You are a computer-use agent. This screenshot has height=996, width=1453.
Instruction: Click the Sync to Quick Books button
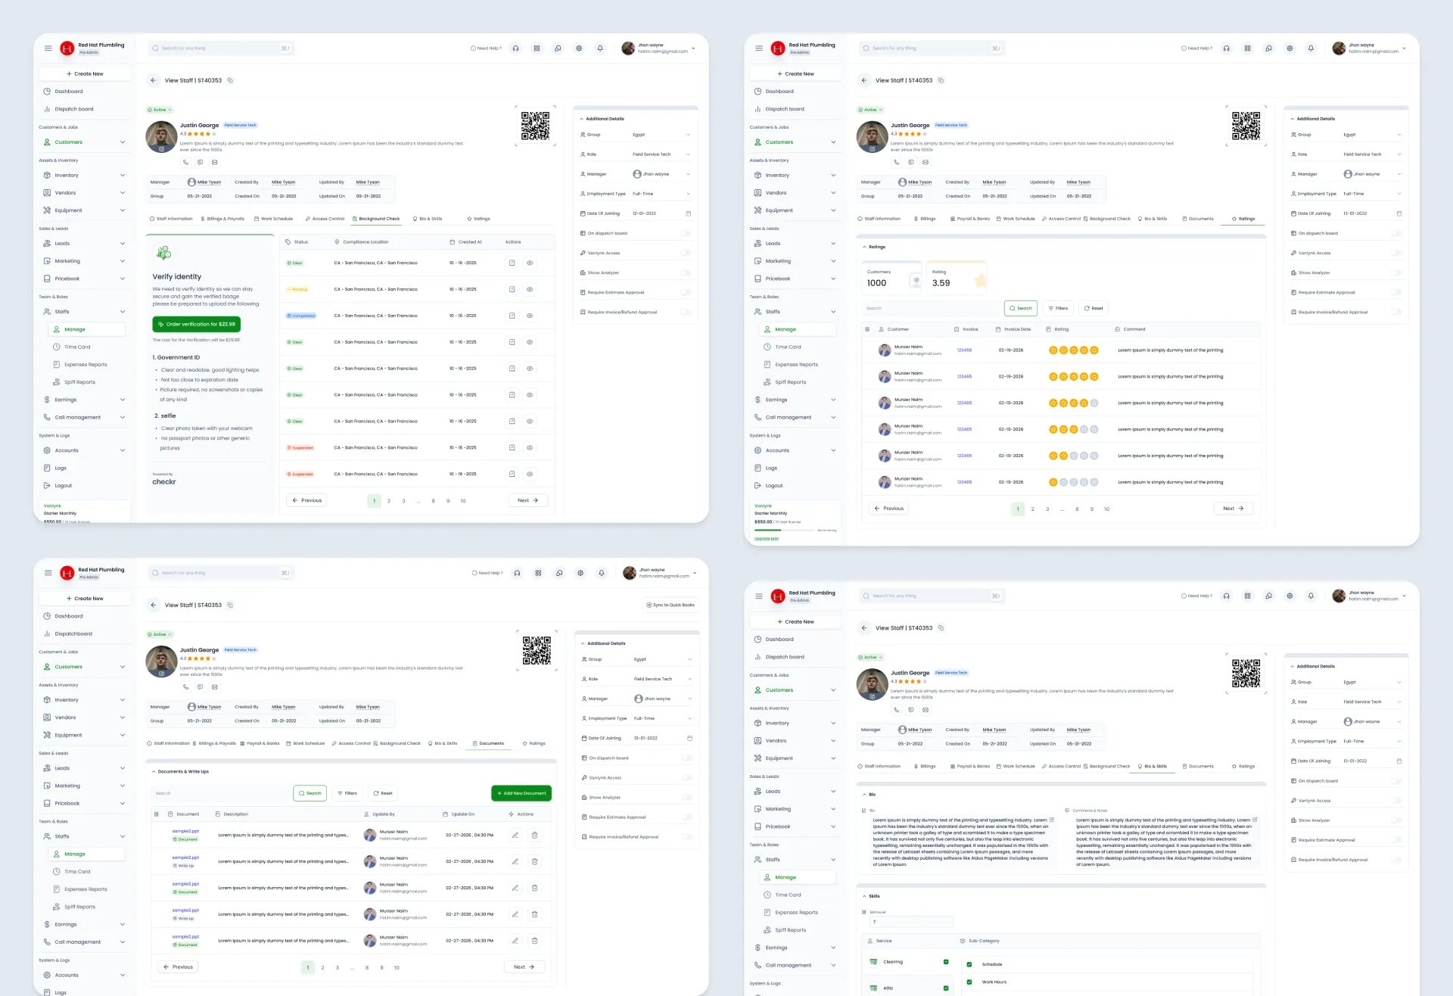click(x=670, y=605)
